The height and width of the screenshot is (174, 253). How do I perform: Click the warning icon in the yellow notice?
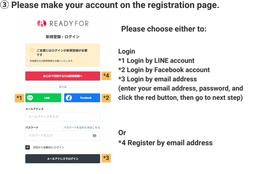click(x=32, y=50)
